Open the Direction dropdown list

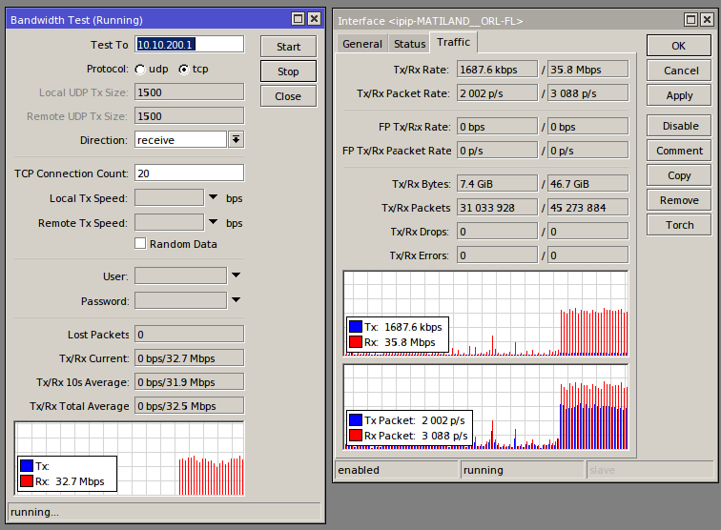[236, 140]
